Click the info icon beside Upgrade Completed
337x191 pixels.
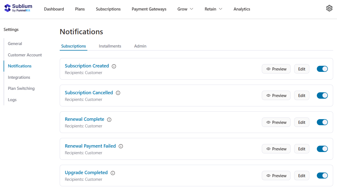(x=113, y=173)
